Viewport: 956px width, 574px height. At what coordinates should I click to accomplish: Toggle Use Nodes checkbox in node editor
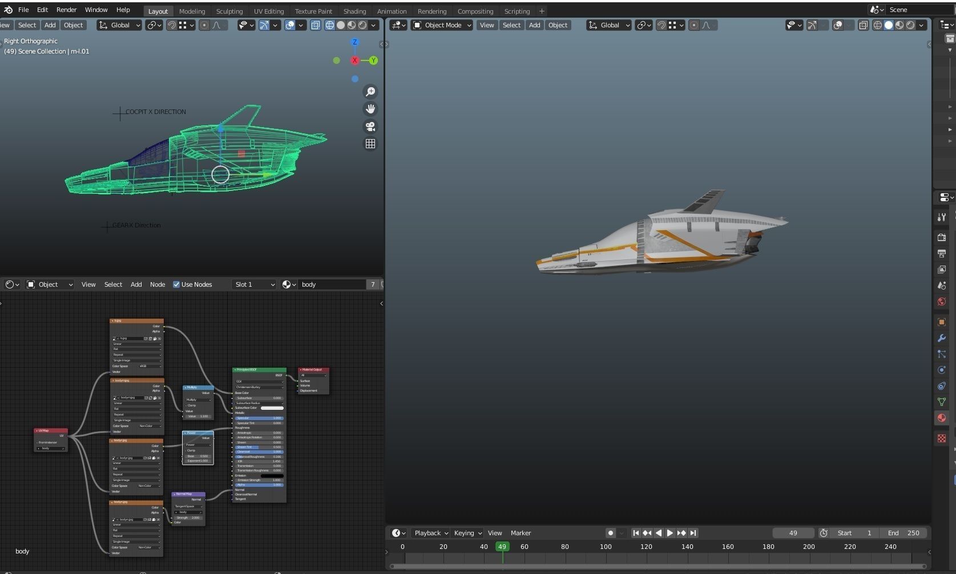tap(176, 284)
